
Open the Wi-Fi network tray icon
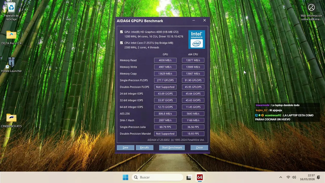(288, 177)
